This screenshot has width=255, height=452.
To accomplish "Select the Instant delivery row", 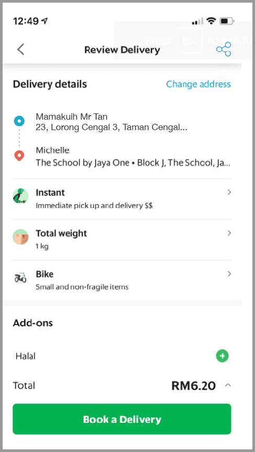I will point(122,199).
